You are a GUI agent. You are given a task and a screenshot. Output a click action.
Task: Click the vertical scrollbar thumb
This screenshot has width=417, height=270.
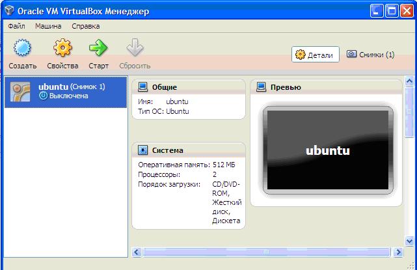pos(409,112)
